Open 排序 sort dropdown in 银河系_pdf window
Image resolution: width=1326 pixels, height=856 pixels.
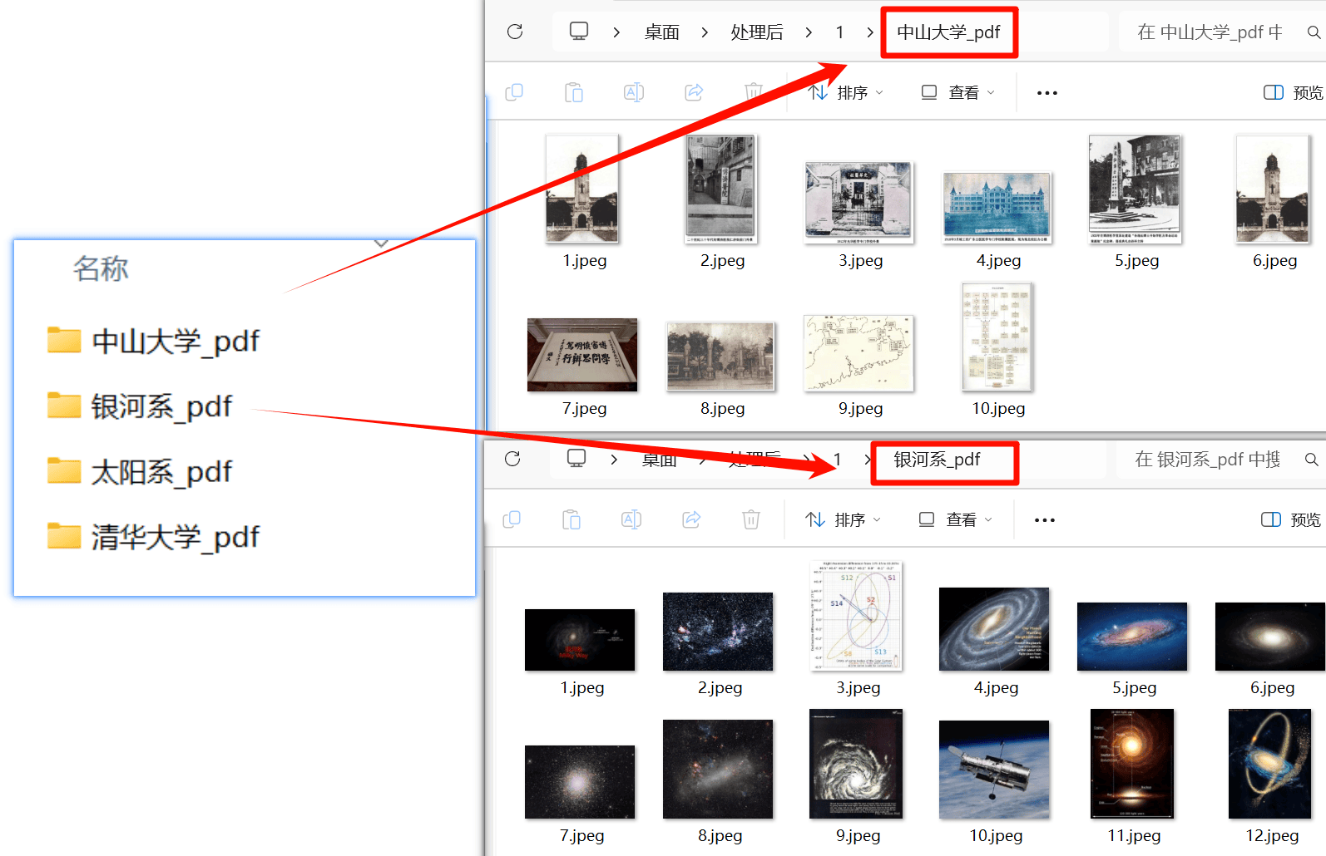tap(844, 519)
